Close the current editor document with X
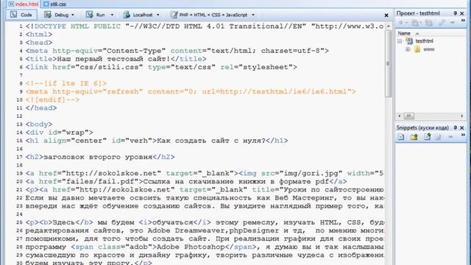This screenshot has width=471, height=265. [386, 15]
